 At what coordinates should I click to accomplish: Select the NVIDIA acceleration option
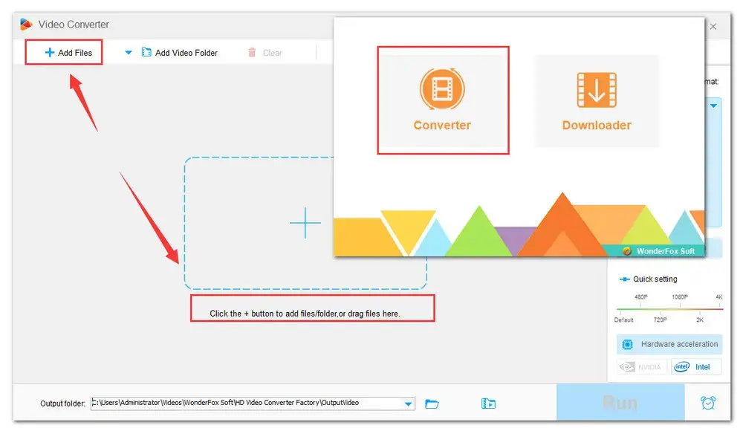pyautogui.click(x=641, y=367)
